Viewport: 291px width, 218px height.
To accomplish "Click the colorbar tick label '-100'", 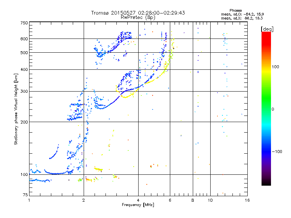I will (277, 152).
